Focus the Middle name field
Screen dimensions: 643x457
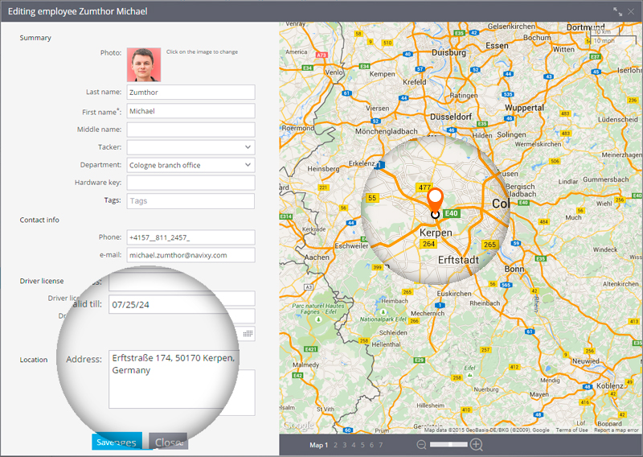190,130
